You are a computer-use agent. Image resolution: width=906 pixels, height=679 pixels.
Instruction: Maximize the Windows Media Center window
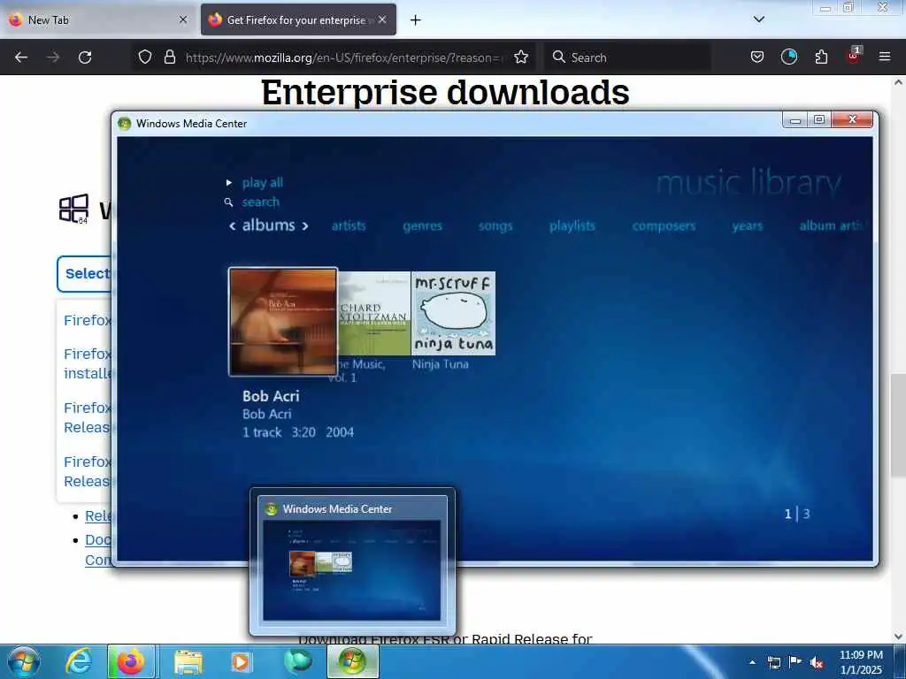point(818,119)
